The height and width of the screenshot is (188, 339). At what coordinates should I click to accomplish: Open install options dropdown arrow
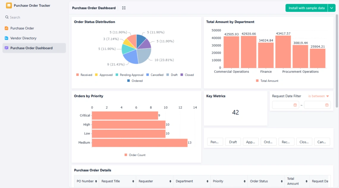[332, 8]
